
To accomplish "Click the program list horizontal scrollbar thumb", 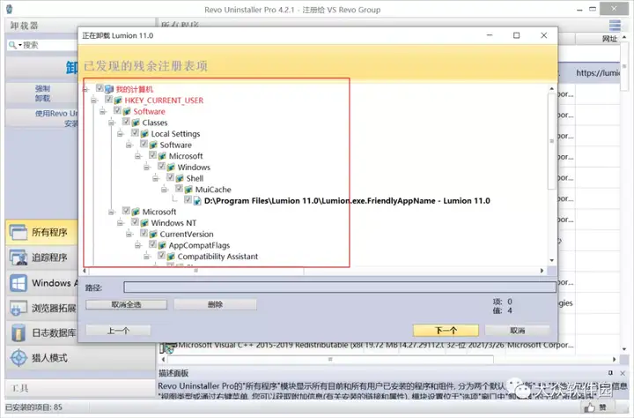I will click(330, 359).
